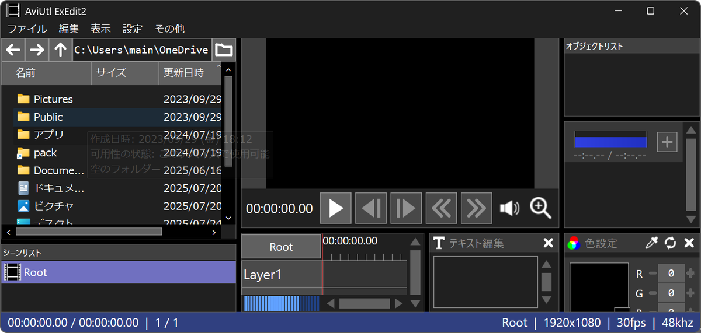
Task: Play the preview video
Action: [x=336, y=208]
